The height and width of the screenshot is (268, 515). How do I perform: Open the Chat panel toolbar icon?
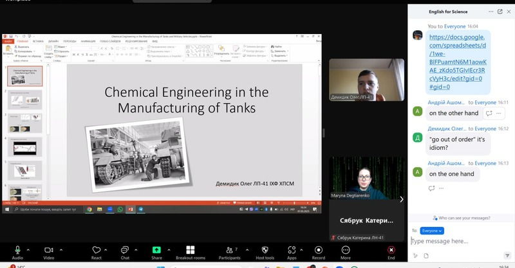pyautogui.click(x=125, y=253)
